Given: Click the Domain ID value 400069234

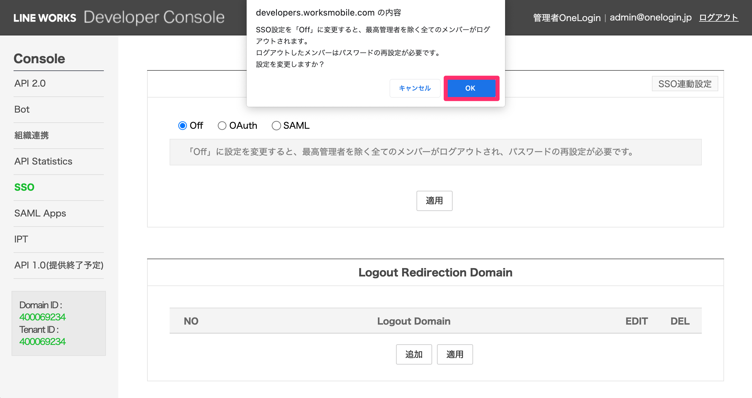Looking at the screenshot, I should coord(43,317).
